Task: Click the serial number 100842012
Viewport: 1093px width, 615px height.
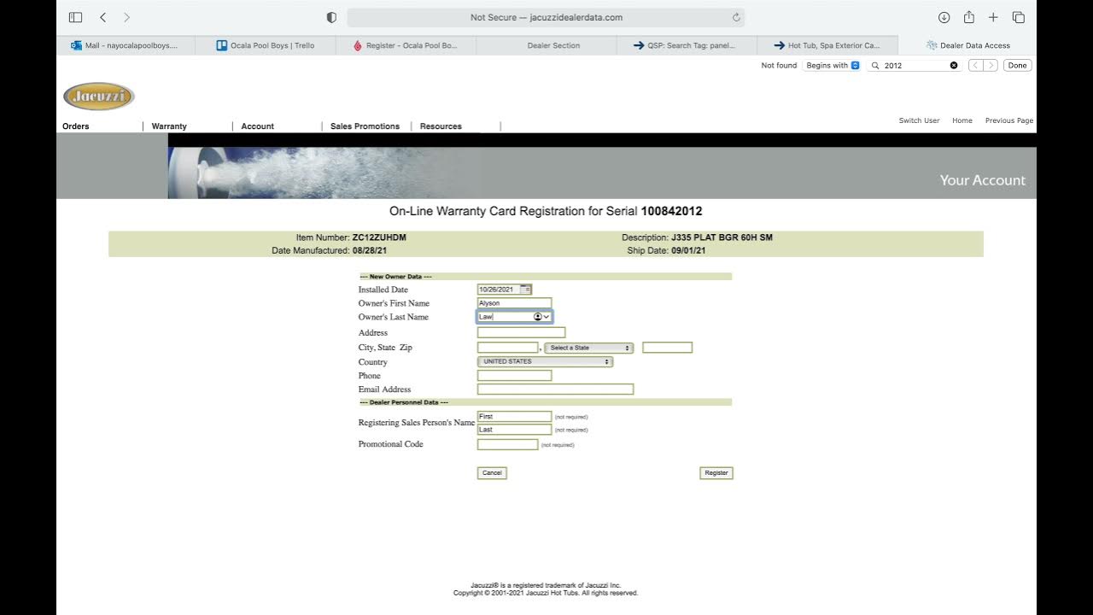Action: [672, 211]
